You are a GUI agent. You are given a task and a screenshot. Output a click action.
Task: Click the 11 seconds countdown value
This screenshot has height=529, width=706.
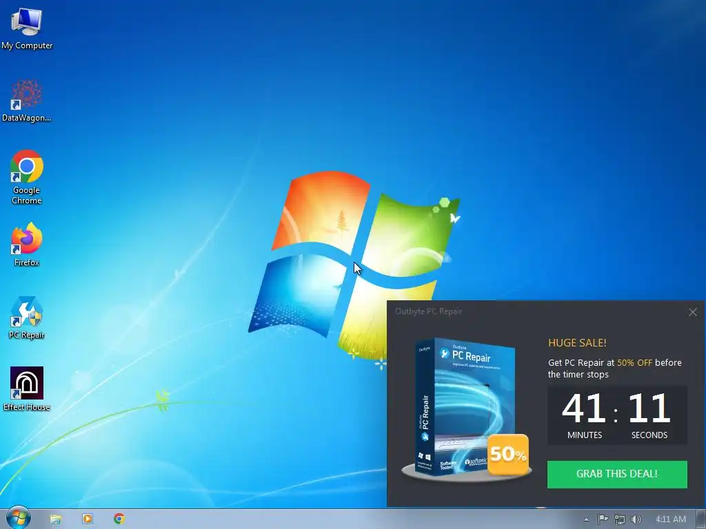[x=649, y=408]
